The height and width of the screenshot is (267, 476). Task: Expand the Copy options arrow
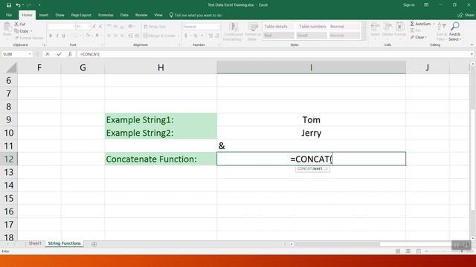click(31, 31)
